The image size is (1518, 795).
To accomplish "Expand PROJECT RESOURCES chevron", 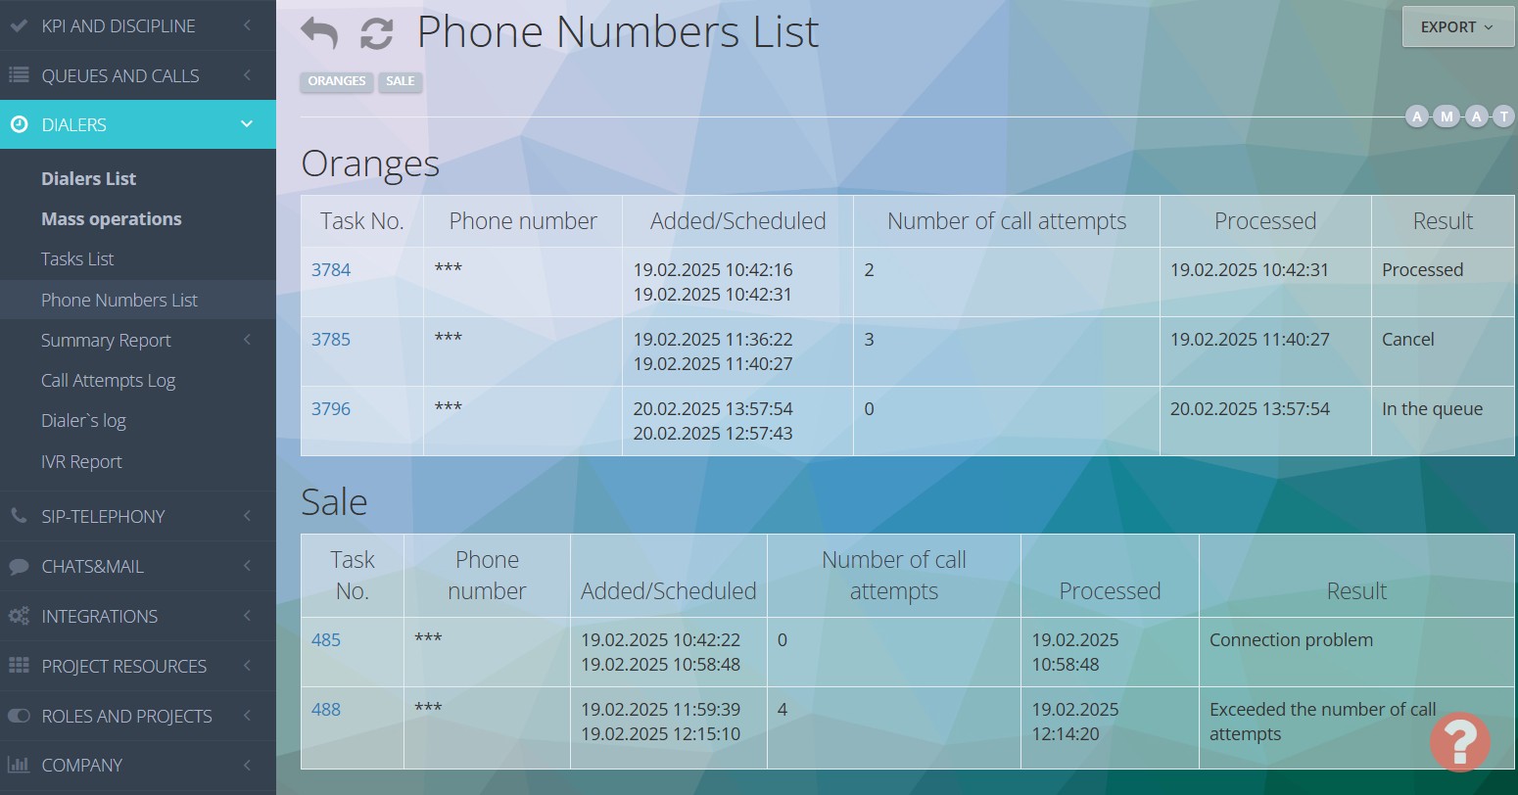I will 248,666.
